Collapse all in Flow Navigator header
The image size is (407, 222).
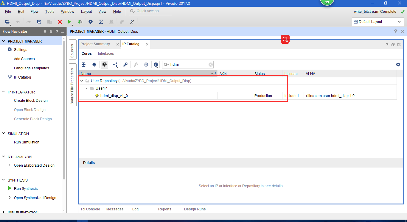click(x=45, y=32)
